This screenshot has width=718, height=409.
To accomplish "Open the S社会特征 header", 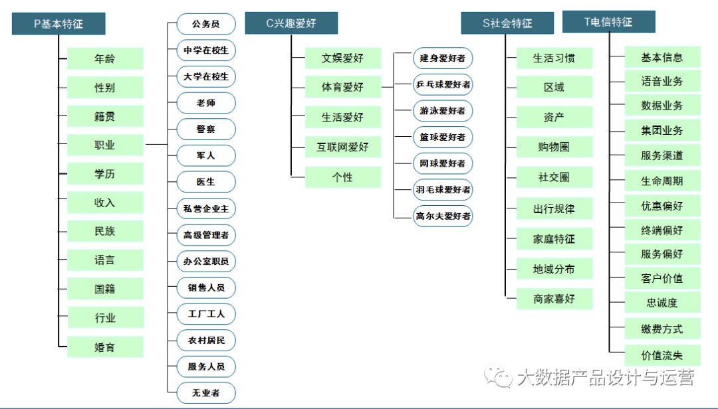I will (507, 23).
